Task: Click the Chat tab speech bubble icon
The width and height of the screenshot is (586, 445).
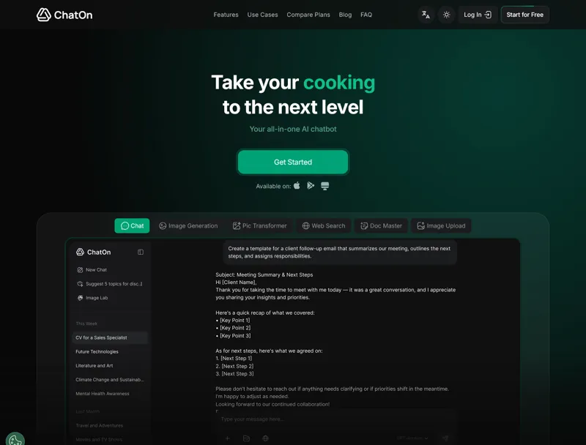Action: point(125,225)
